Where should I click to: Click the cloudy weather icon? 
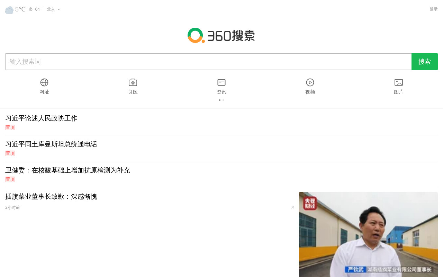point(9,10)
